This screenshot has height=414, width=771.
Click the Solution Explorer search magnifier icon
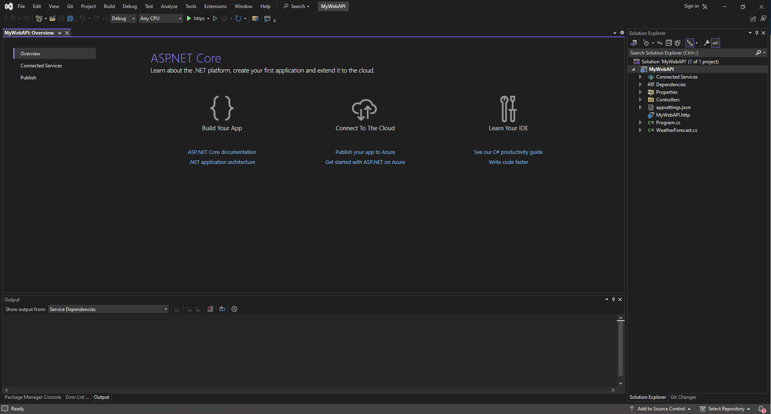pyautogui.click(x=758, y=53)
